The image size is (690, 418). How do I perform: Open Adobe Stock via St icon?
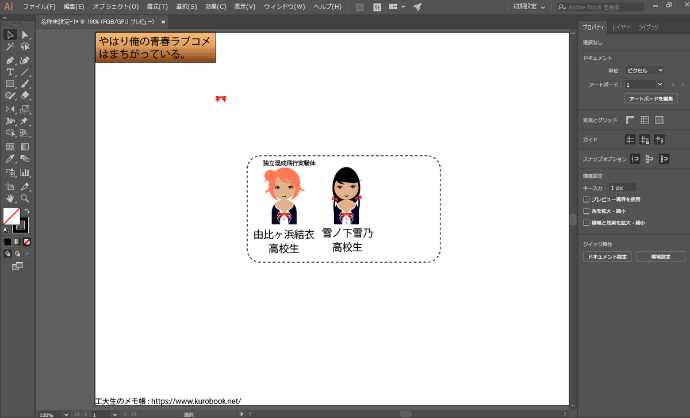tap(377, 7)
